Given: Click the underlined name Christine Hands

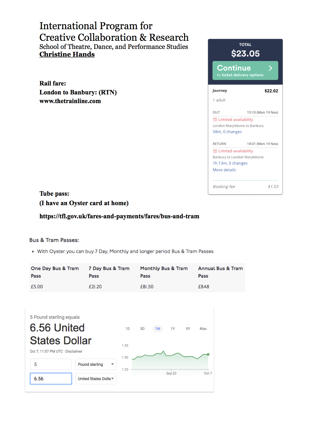Looking at the screenshot, I should (x=67, y=54).
